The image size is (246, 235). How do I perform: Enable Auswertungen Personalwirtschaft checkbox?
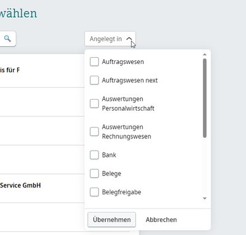click(x=94, y=103)
